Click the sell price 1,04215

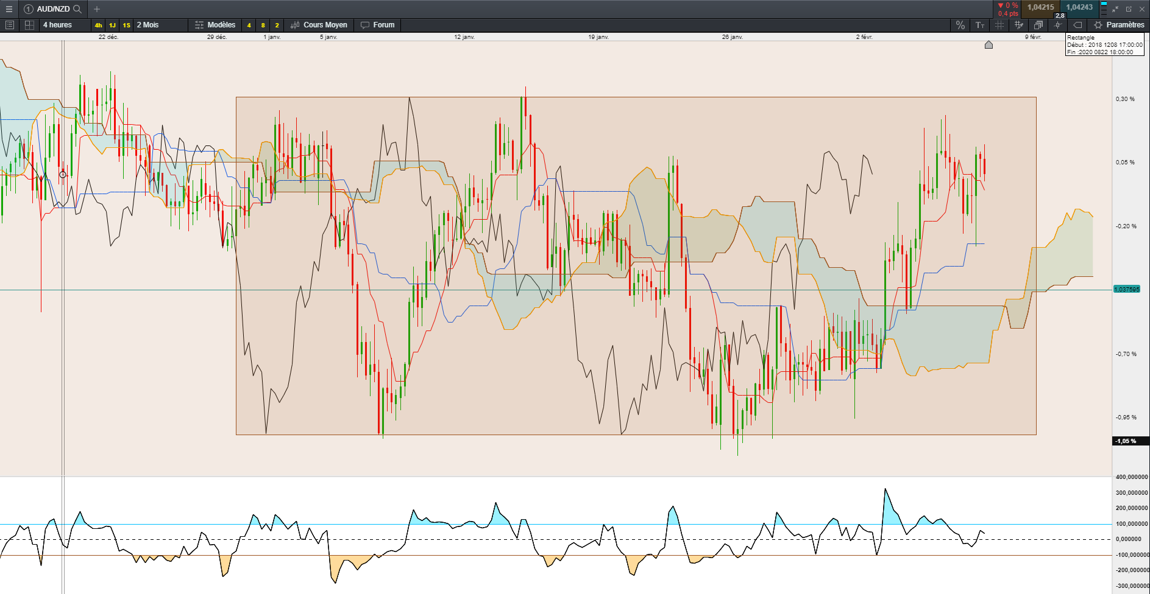pos(1040,7)
